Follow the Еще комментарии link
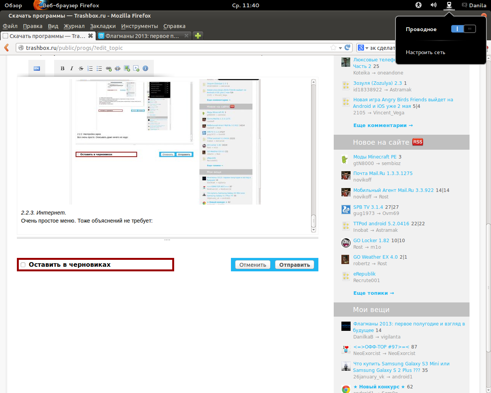Viewport: 491px width, 393px height. 383,125
